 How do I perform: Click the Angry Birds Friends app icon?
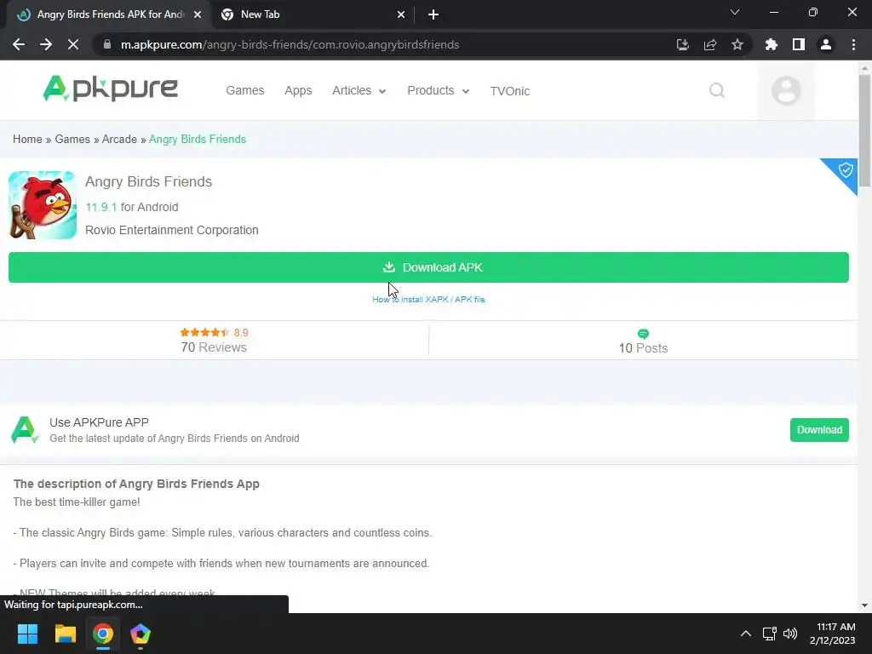(43, 205)
